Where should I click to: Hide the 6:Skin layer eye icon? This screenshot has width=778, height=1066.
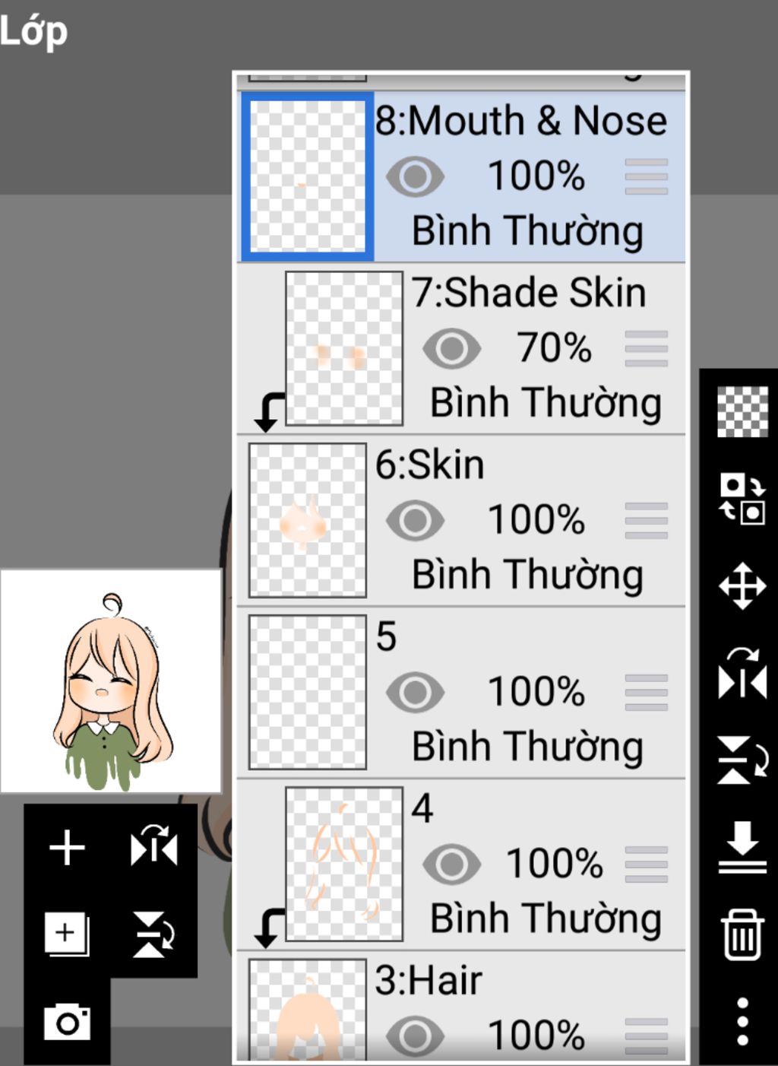(x=415, y=520)
